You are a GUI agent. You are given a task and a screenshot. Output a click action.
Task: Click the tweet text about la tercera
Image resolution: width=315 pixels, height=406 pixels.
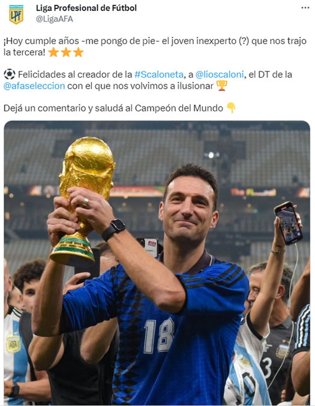click(x=155, y=47)
